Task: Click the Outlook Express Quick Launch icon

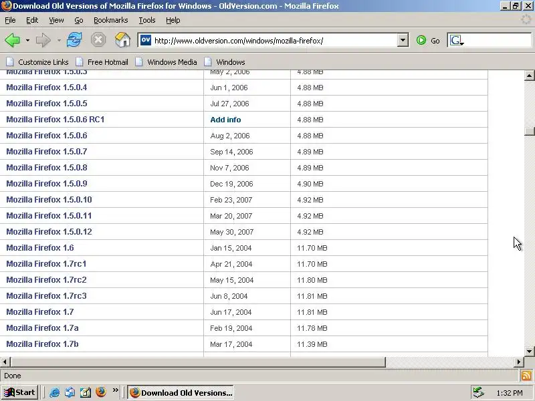Action: pos(70,392)
